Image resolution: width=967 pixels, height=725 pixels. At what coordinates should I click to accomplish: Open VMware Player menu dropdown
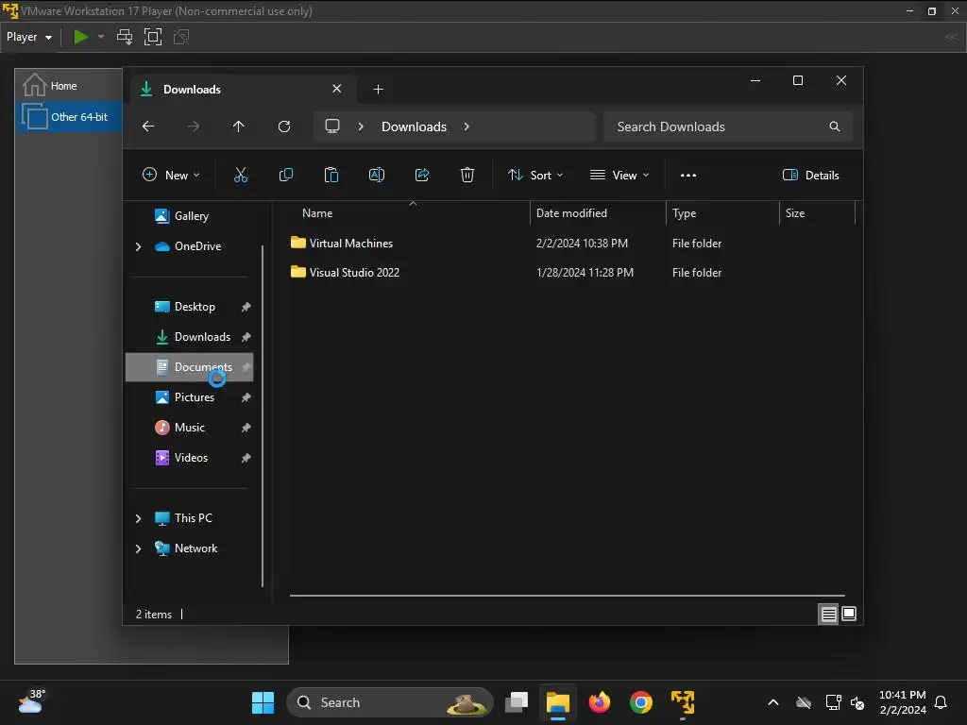click(x=29, y=37)
